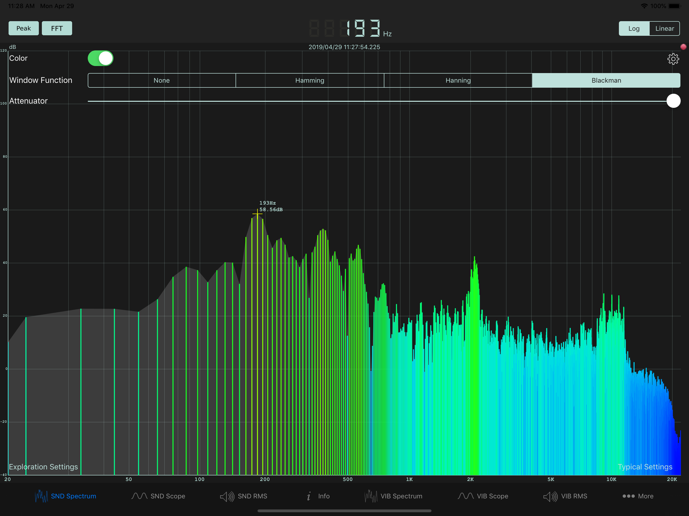Open the More tab
Image resolution: width=689 pixels, height=516 pixels.
[638, 496]
